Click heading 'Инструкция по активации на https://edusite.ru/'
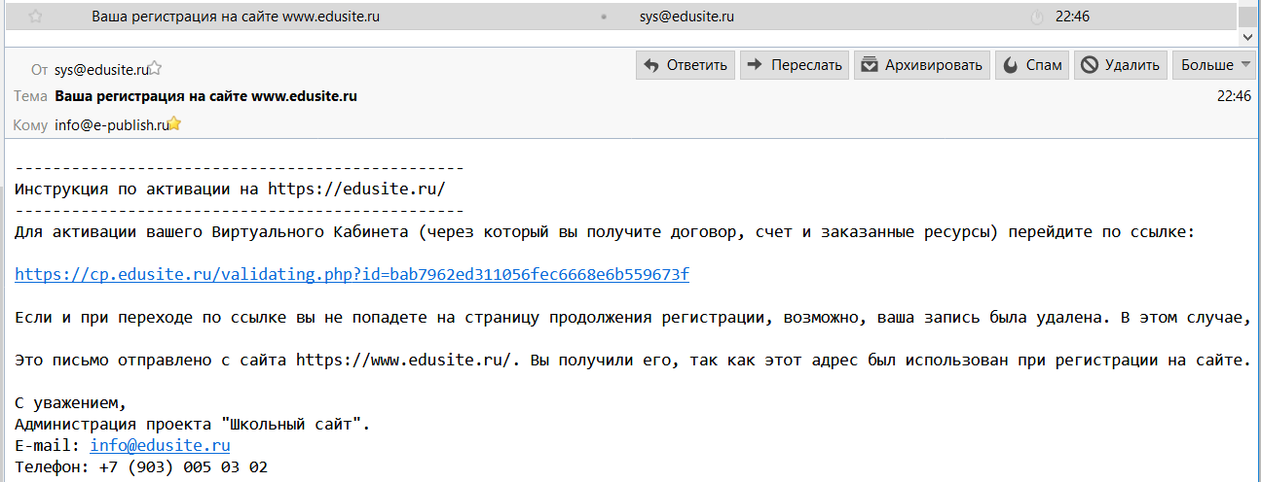1261x482 pixels. pyautogui.click(x=230, y=189)
